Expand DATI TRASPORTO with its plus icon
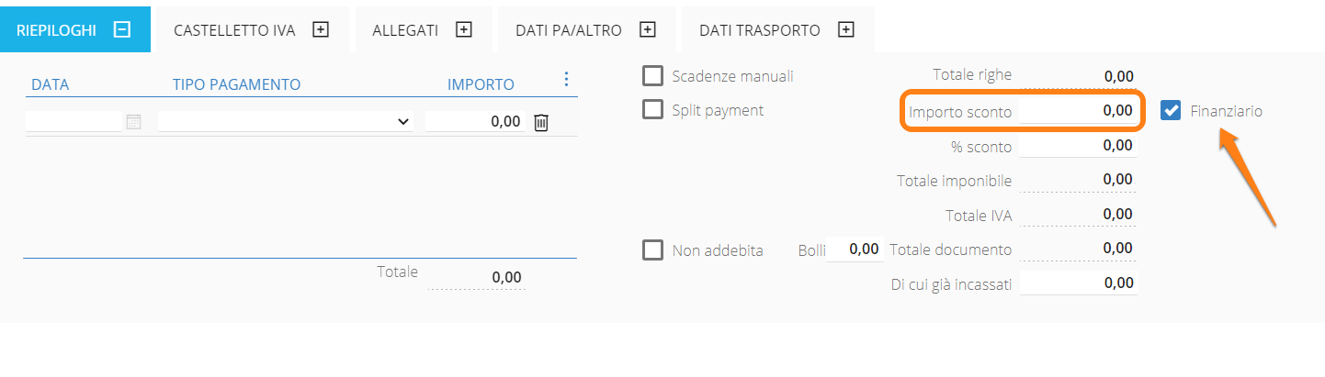The image size is (1325, 377). coord(846,29)
